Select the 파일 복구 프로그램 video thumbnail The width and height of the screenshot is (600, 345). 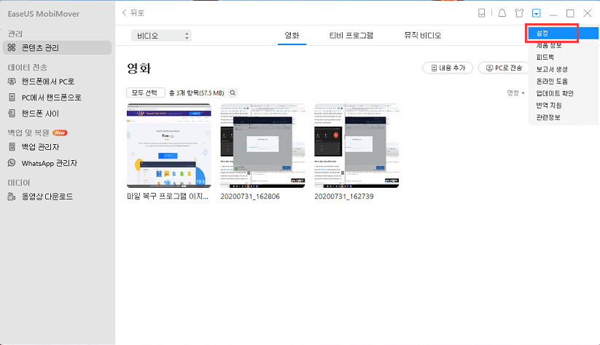coord(168,146)
